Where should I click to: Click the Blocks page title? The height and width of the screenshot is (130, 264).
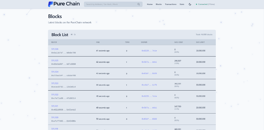(x=55, y=16)
